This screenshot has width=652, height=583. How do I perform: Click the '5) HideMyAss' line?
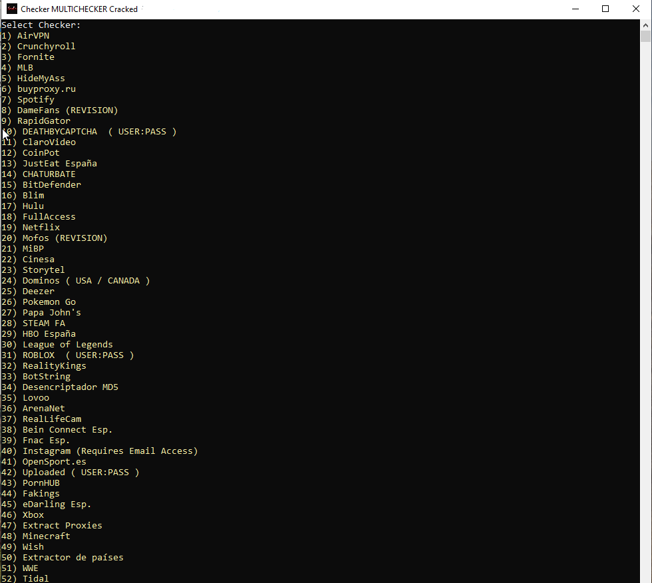(x=33, y=78)
